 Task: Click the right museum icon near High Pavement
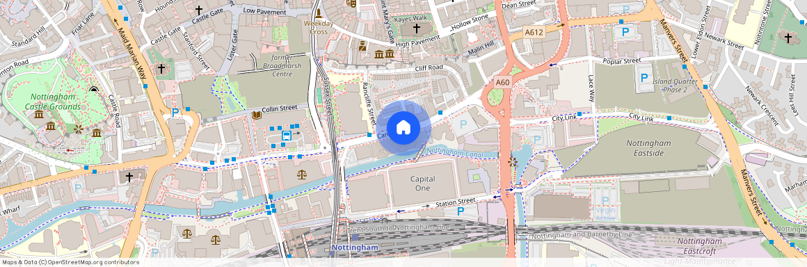point(390,54)
